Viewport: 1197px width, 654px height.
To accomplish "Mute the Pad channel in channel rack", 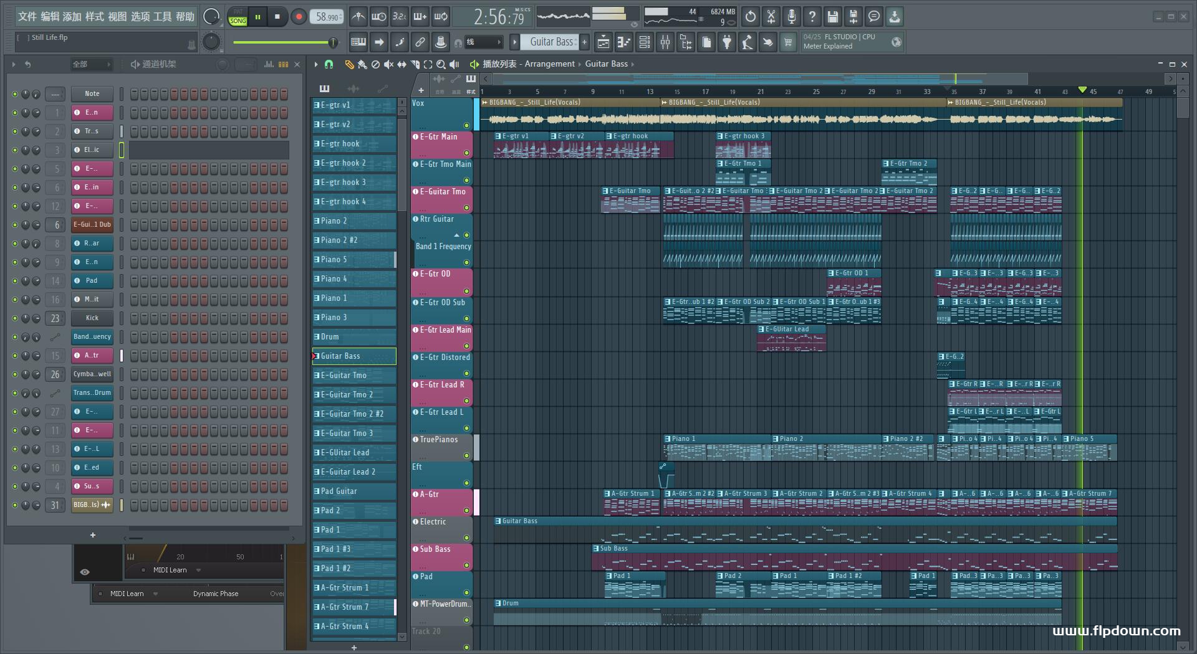I will [15, 281].
